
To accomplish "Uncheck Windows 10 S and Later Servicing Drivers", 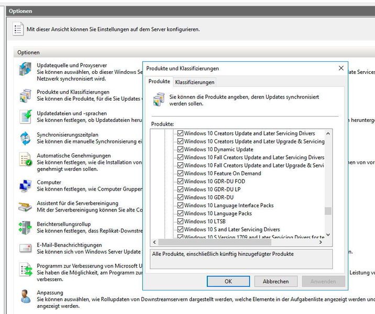I will point(180,229).
